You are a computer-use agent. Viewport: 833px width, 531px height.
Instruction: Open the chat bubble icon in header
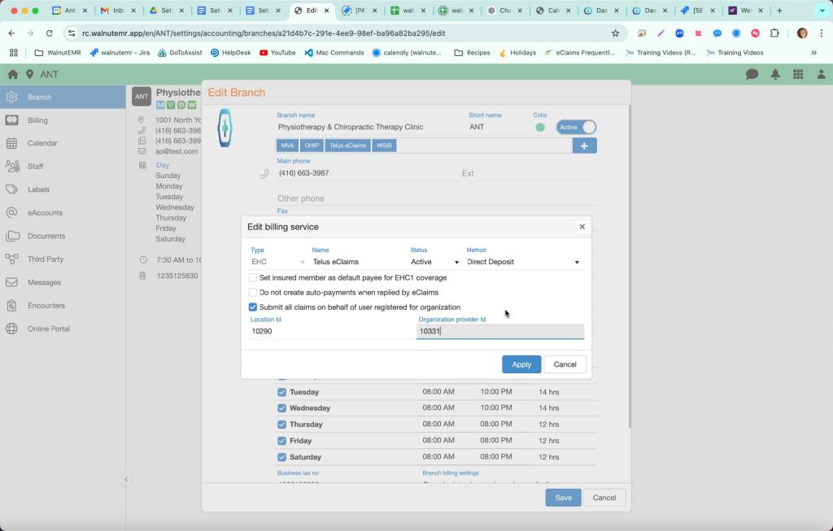point(752,74)
